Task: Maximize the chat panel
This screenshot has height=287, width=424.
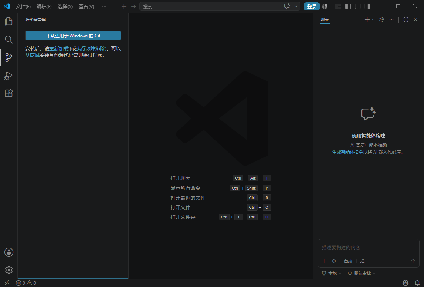Action: (x=405, y=20)
